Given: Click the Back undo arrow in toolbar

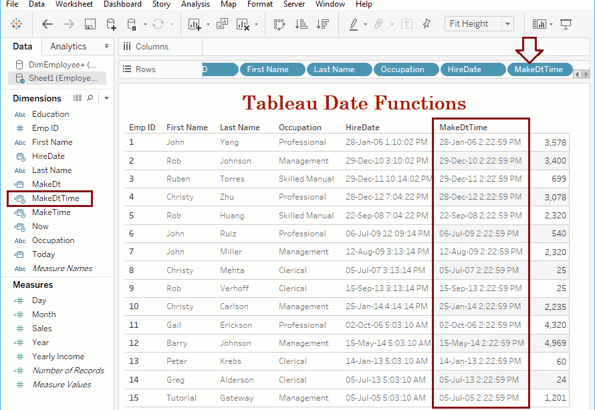Looking at the screenshot, I should (x=47, y=24).
